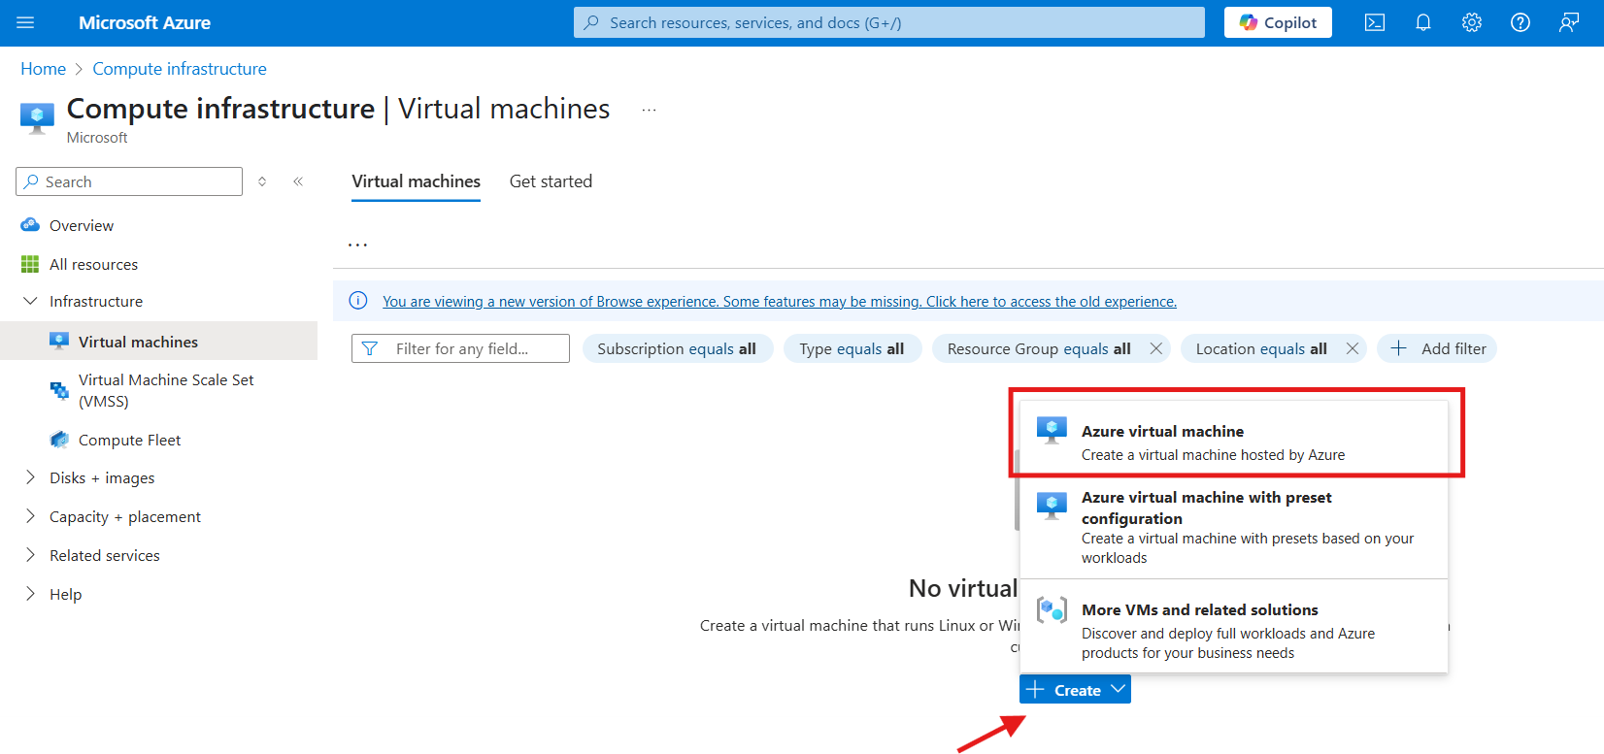
Task: Click the Compute infrastructure monitor icon
Action: [x=37, y=117]
